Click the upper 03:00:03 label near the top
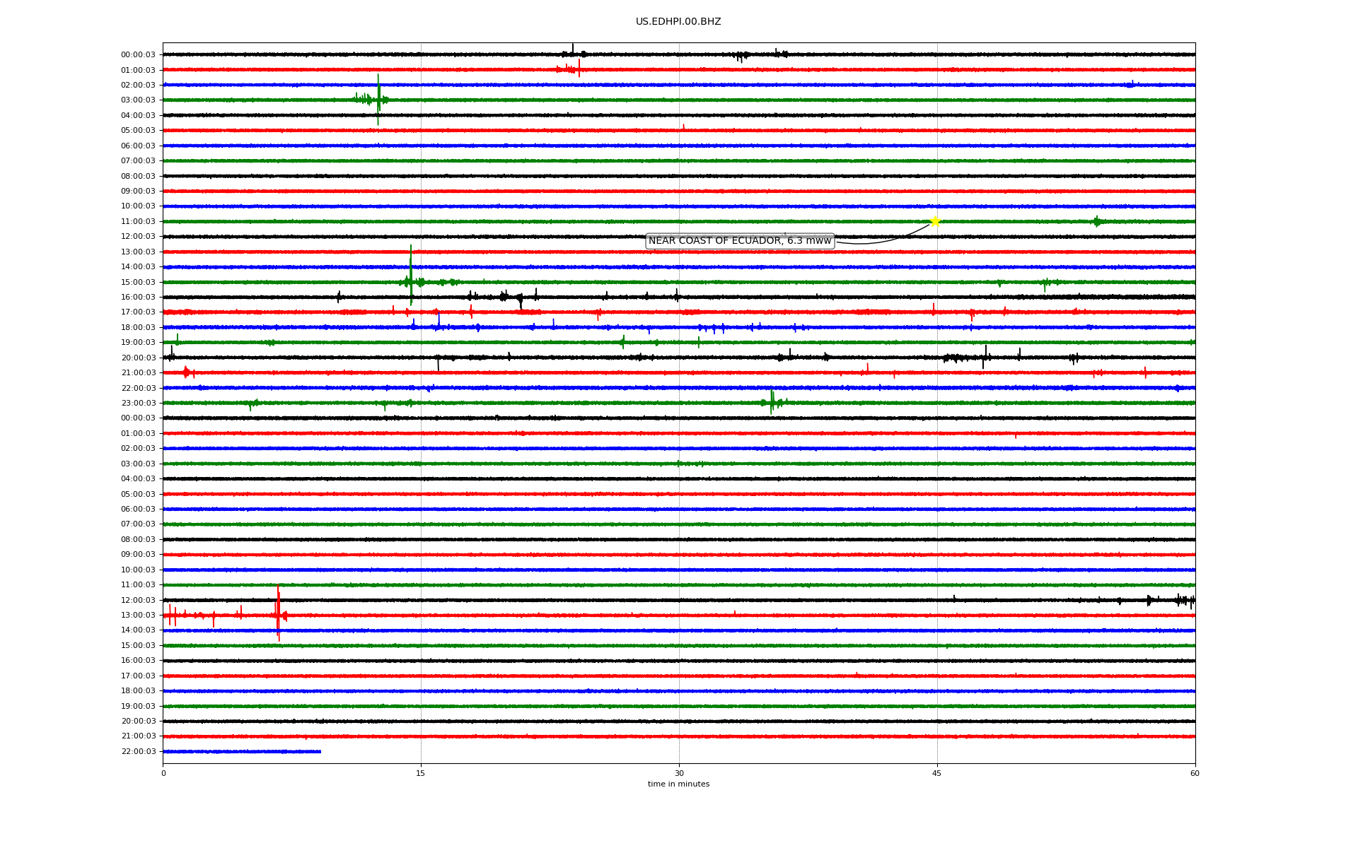The image size is (1358, 848). coord(138,100)
